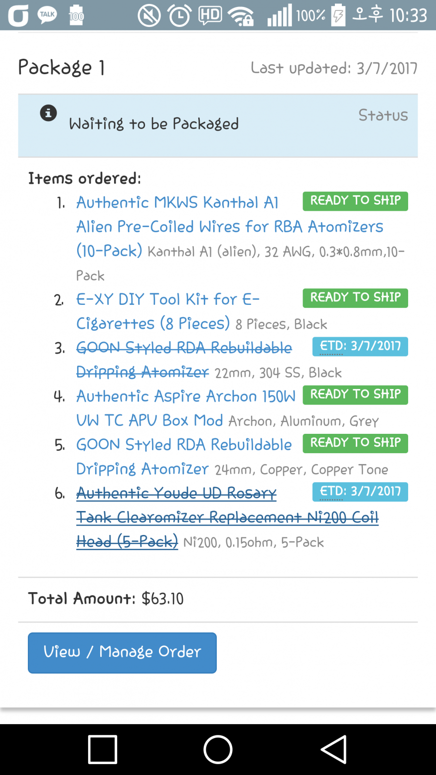The width and height of the screenshot is (436, 775).
Task: Click the View / Manage Order button
Action: (x=122, y=652)
